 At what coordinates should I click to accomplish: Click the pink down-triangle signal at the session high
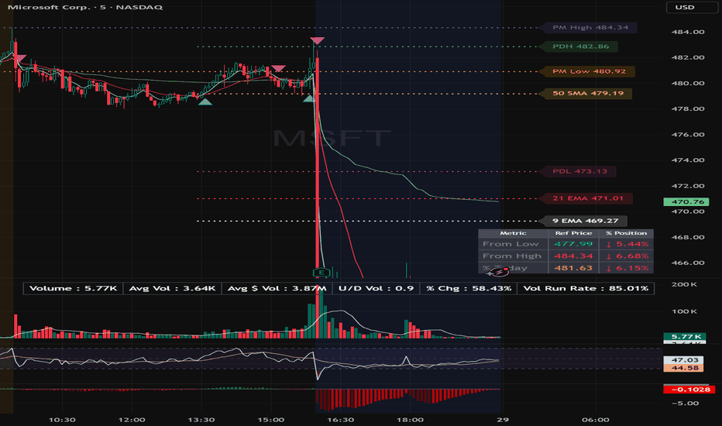coord(317,40)
